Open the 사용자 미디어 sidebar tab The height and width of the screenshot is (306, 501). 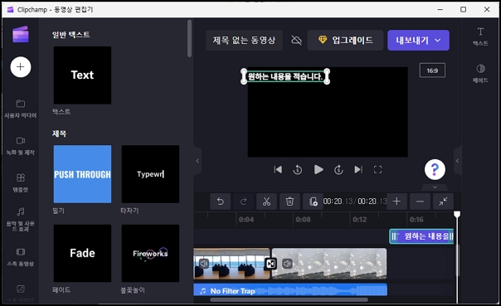pos(21,109)
